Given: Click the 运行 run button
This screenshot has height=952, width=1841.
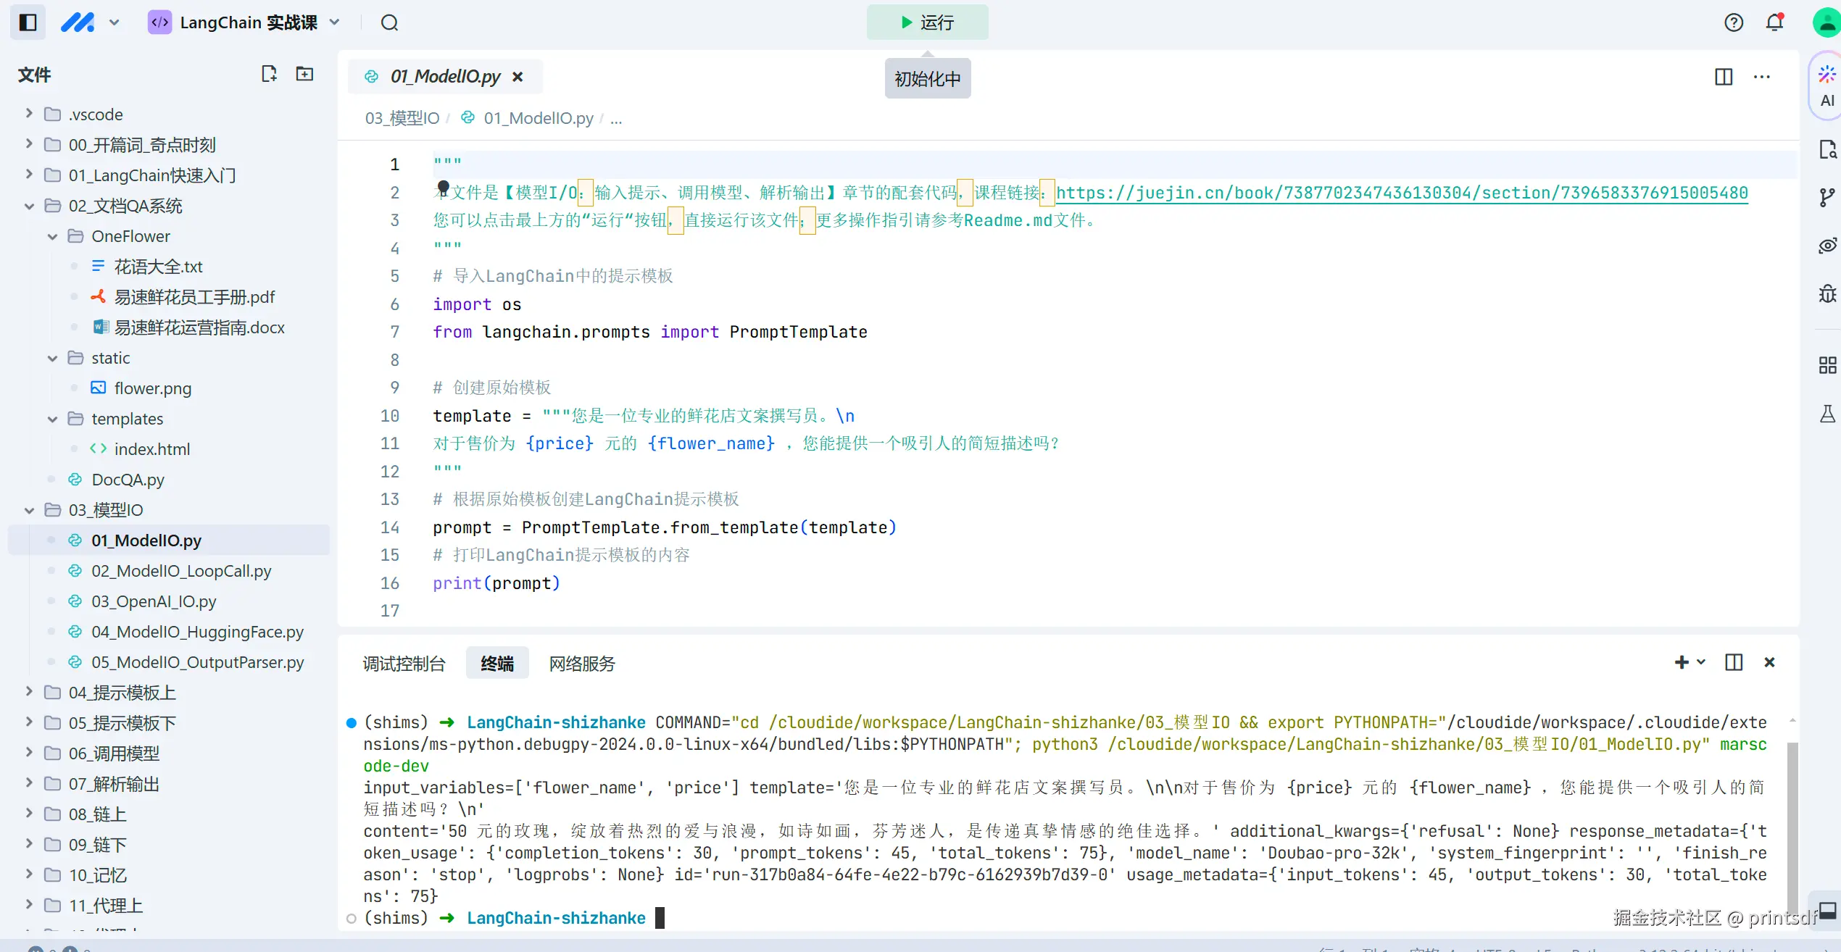Looking at the screenshot, I should pos(927,22).
